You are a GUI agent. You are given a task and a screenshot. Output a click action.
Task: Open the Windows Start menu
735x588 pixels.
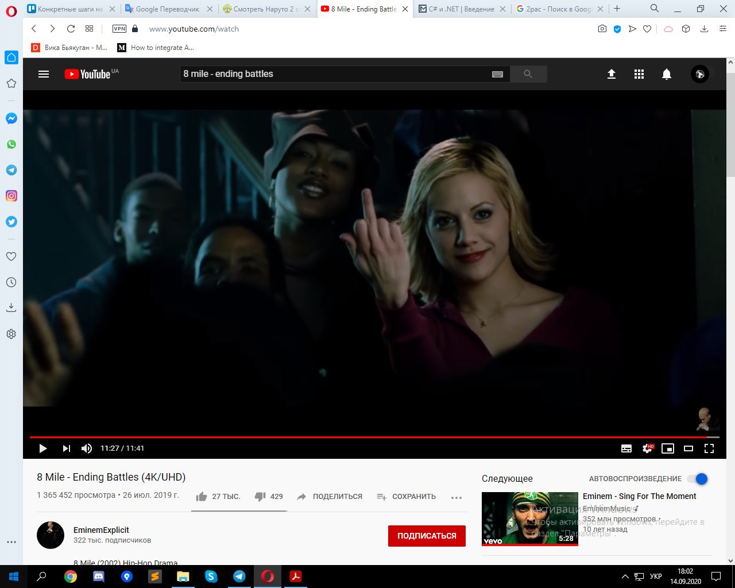pos(14,577)
